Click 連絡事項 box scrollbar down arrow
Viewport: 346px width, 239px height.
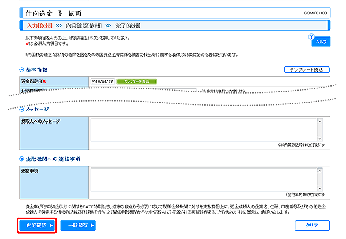tap(319, 189)
